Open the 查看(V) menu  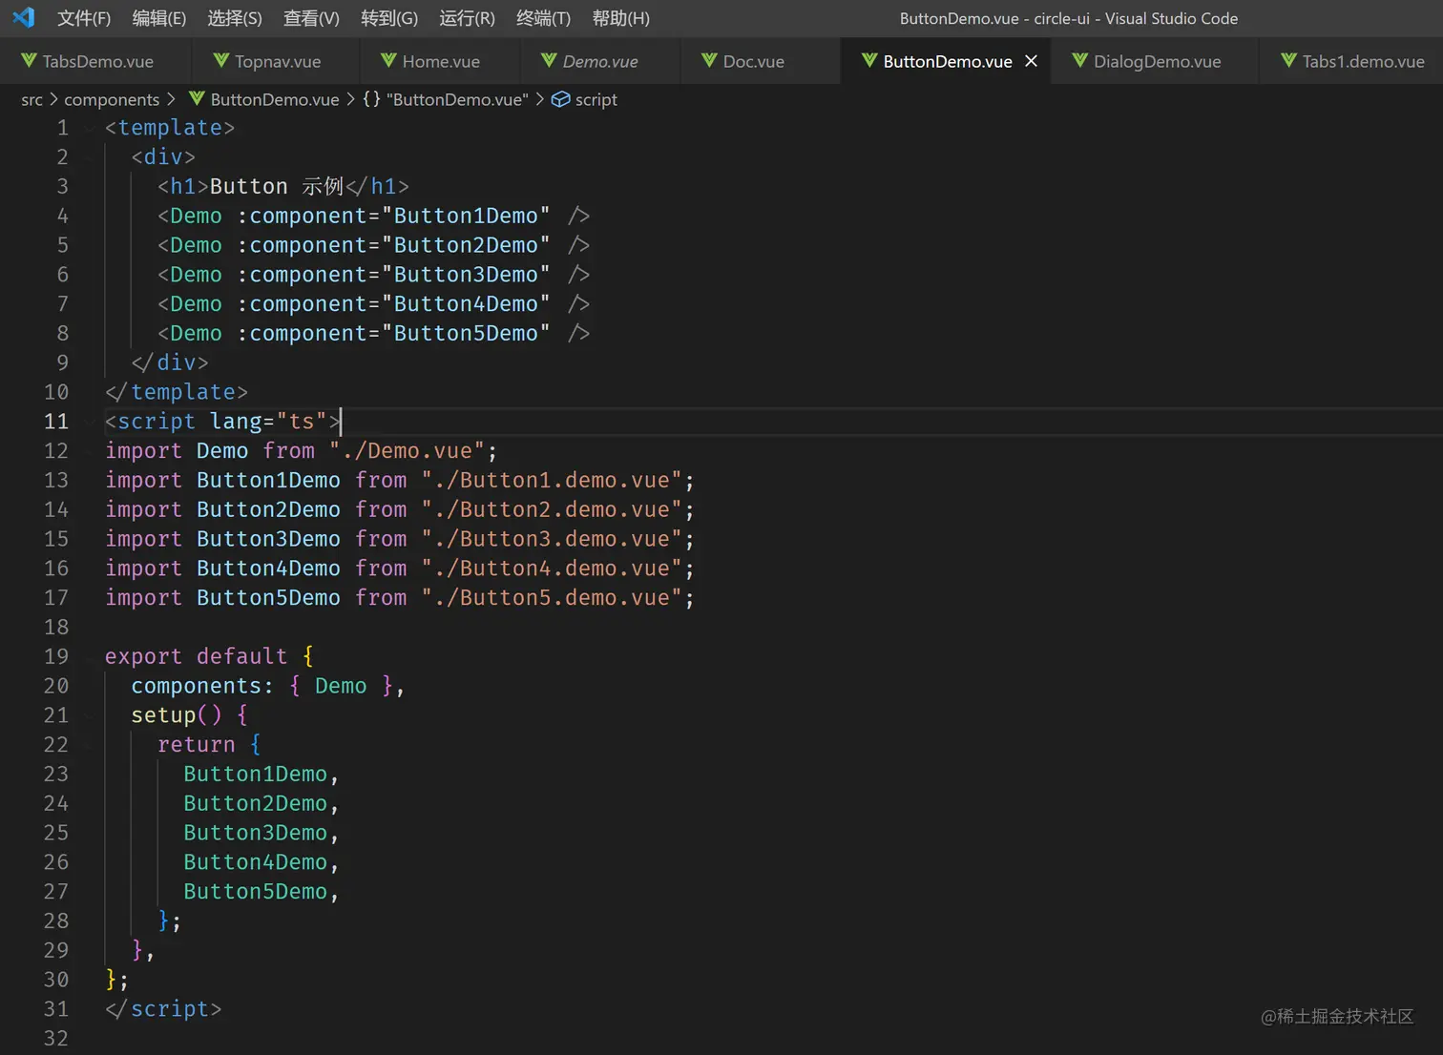[x=311, y=18]
